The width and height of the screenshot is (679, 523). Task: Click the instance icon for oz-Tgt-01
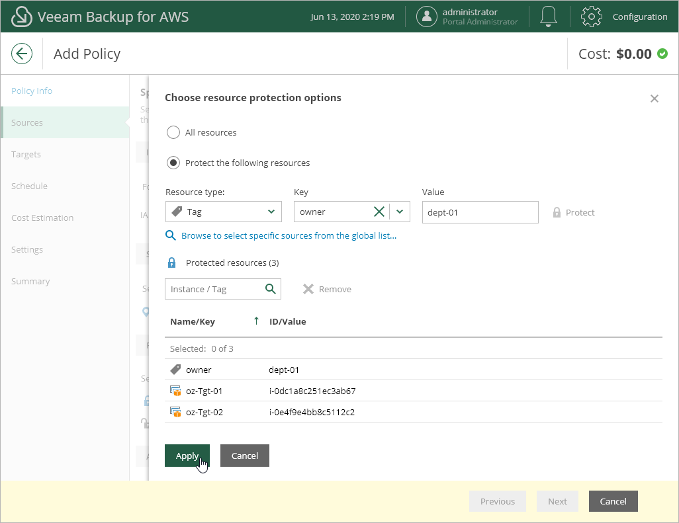175,391
